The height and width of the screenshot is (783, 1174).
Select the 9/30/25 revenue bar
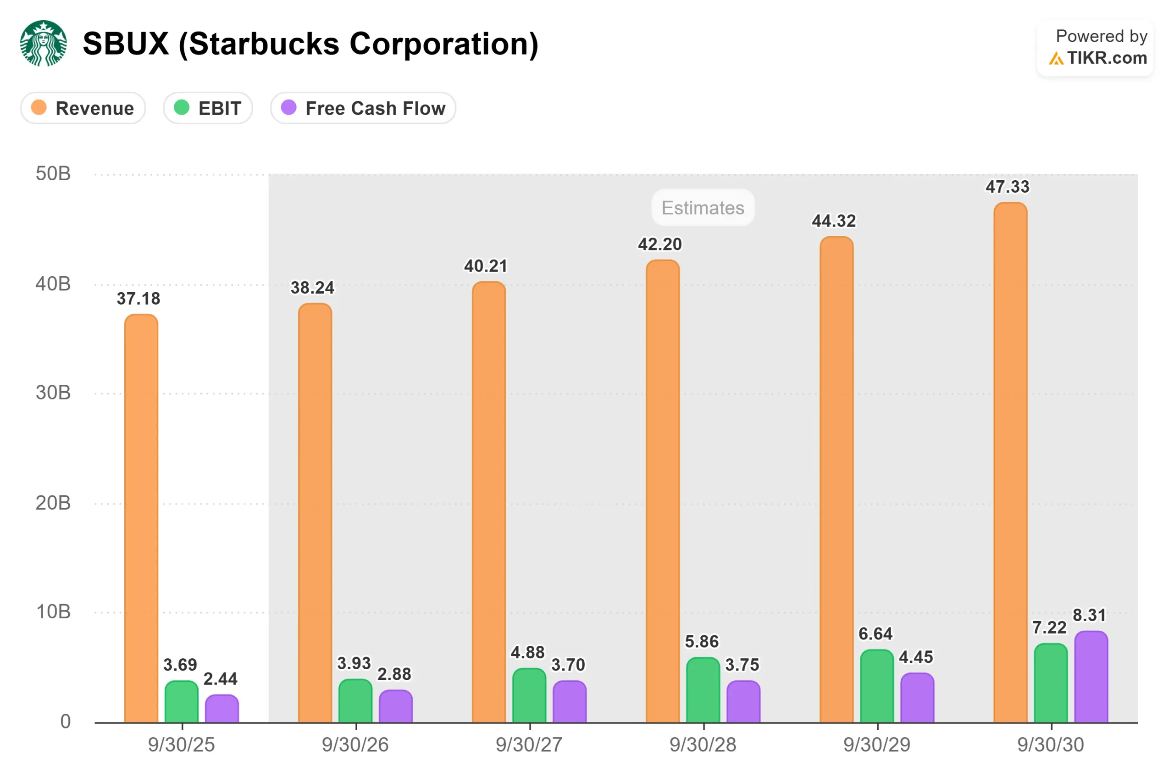click(x=141, y=519)
